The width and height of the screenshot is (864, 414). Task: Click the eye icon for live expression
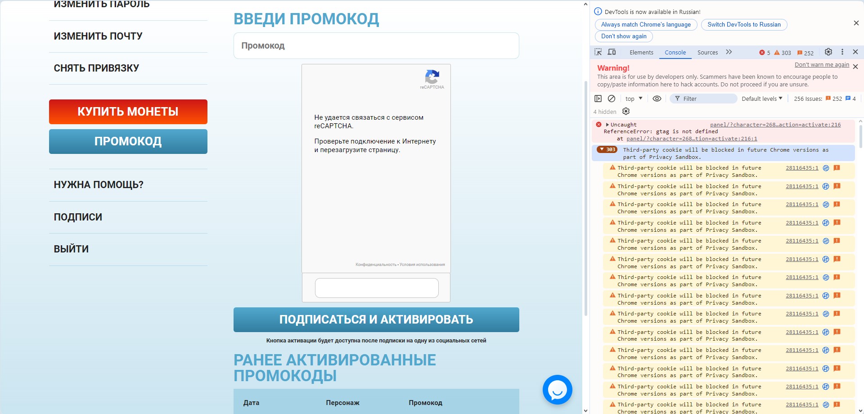point(657,99)
